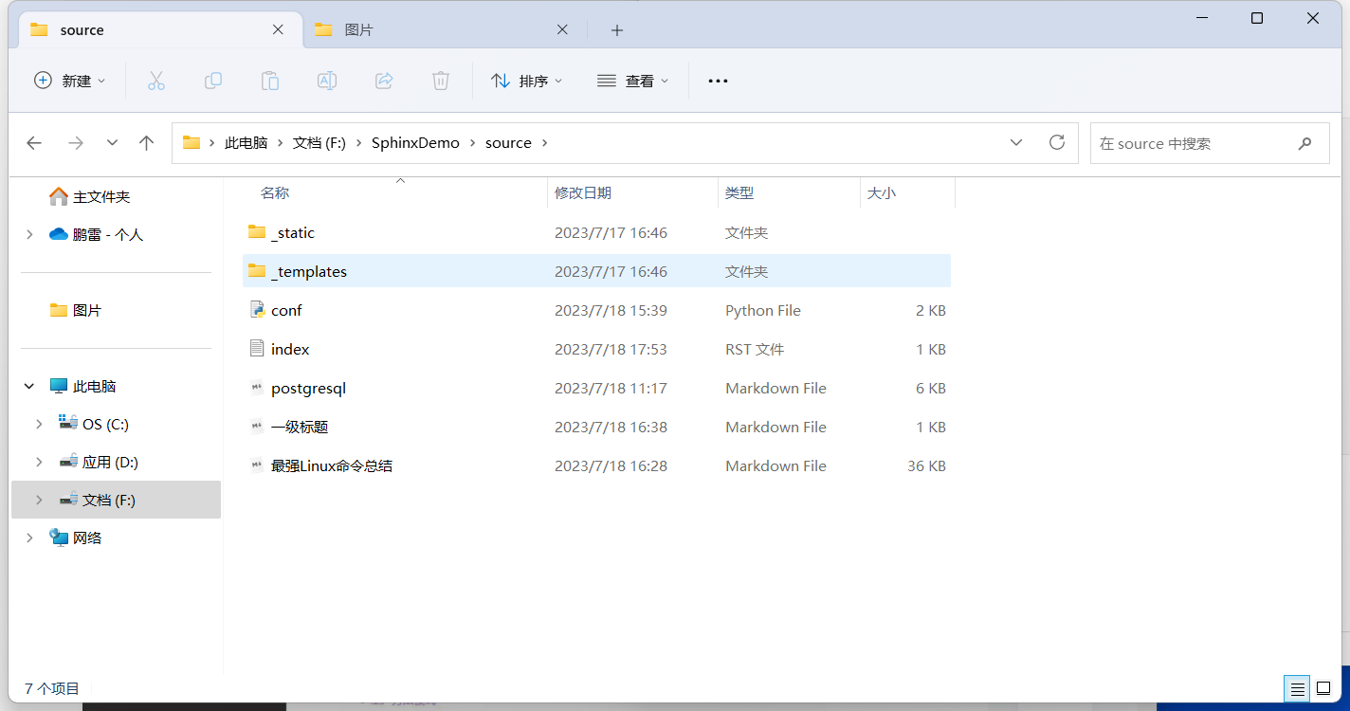Expand the 应用 (D:) drive node

coord(39,462)
